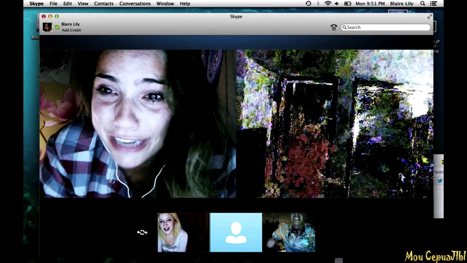
Task: Open the Contacts menu
Action: point(104,4)
